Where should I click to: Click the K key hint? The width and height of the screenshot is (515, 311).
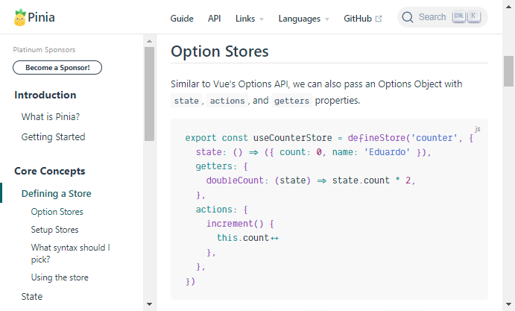pyautogui.click(x=473, y=16)
